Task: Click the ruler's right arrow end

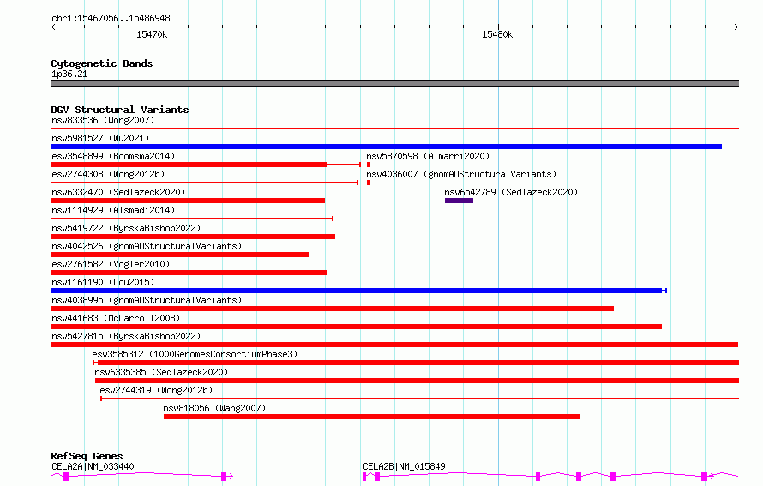Action: [736, 27]
